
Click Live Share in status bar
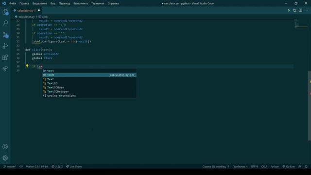point(74,166)
